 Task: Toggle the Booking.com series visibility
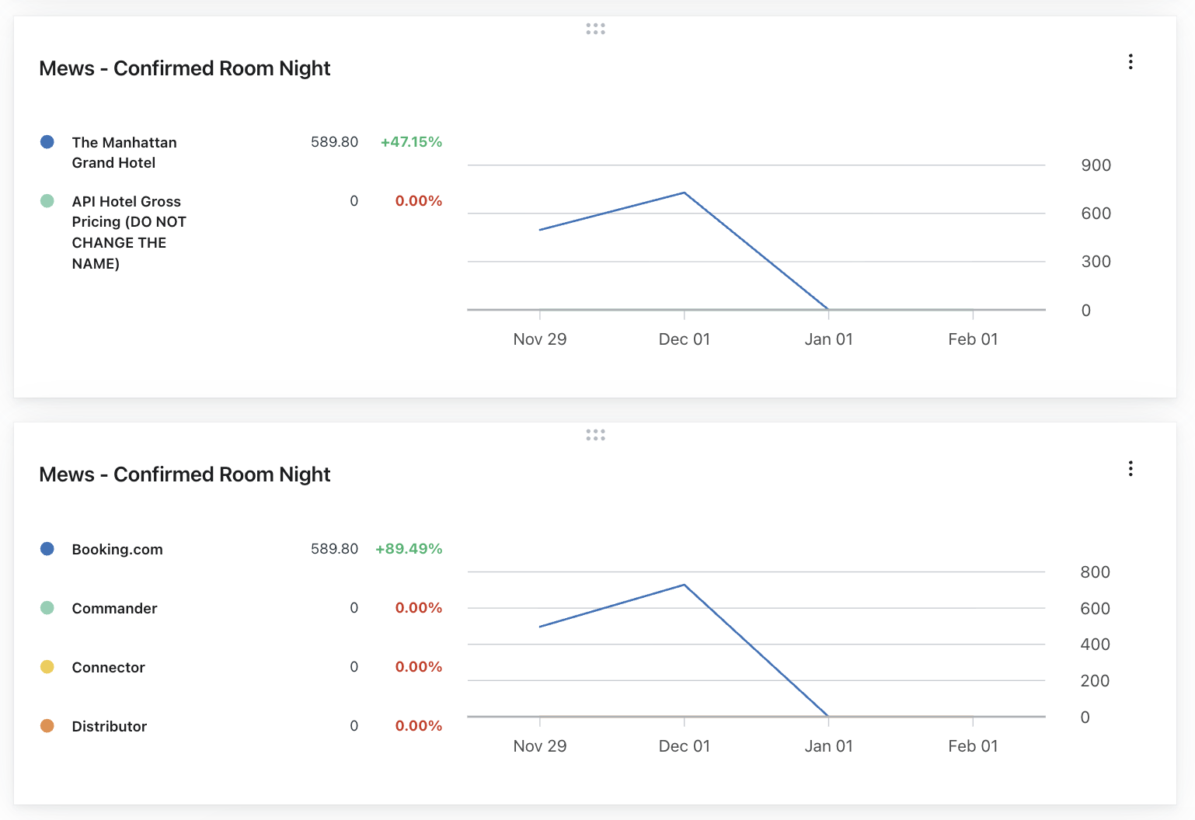(117, 549)
